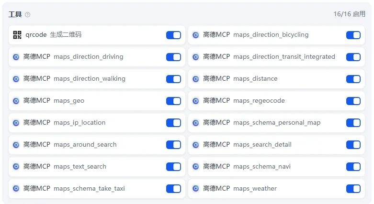Disable maps_schema_personal_map switch
The width and height of the screenshot is (374, 204).
point(353,123)
